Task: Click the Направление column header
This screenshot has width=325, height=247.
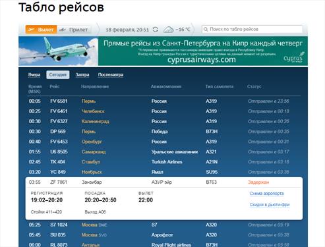Action: pos(95,86)
